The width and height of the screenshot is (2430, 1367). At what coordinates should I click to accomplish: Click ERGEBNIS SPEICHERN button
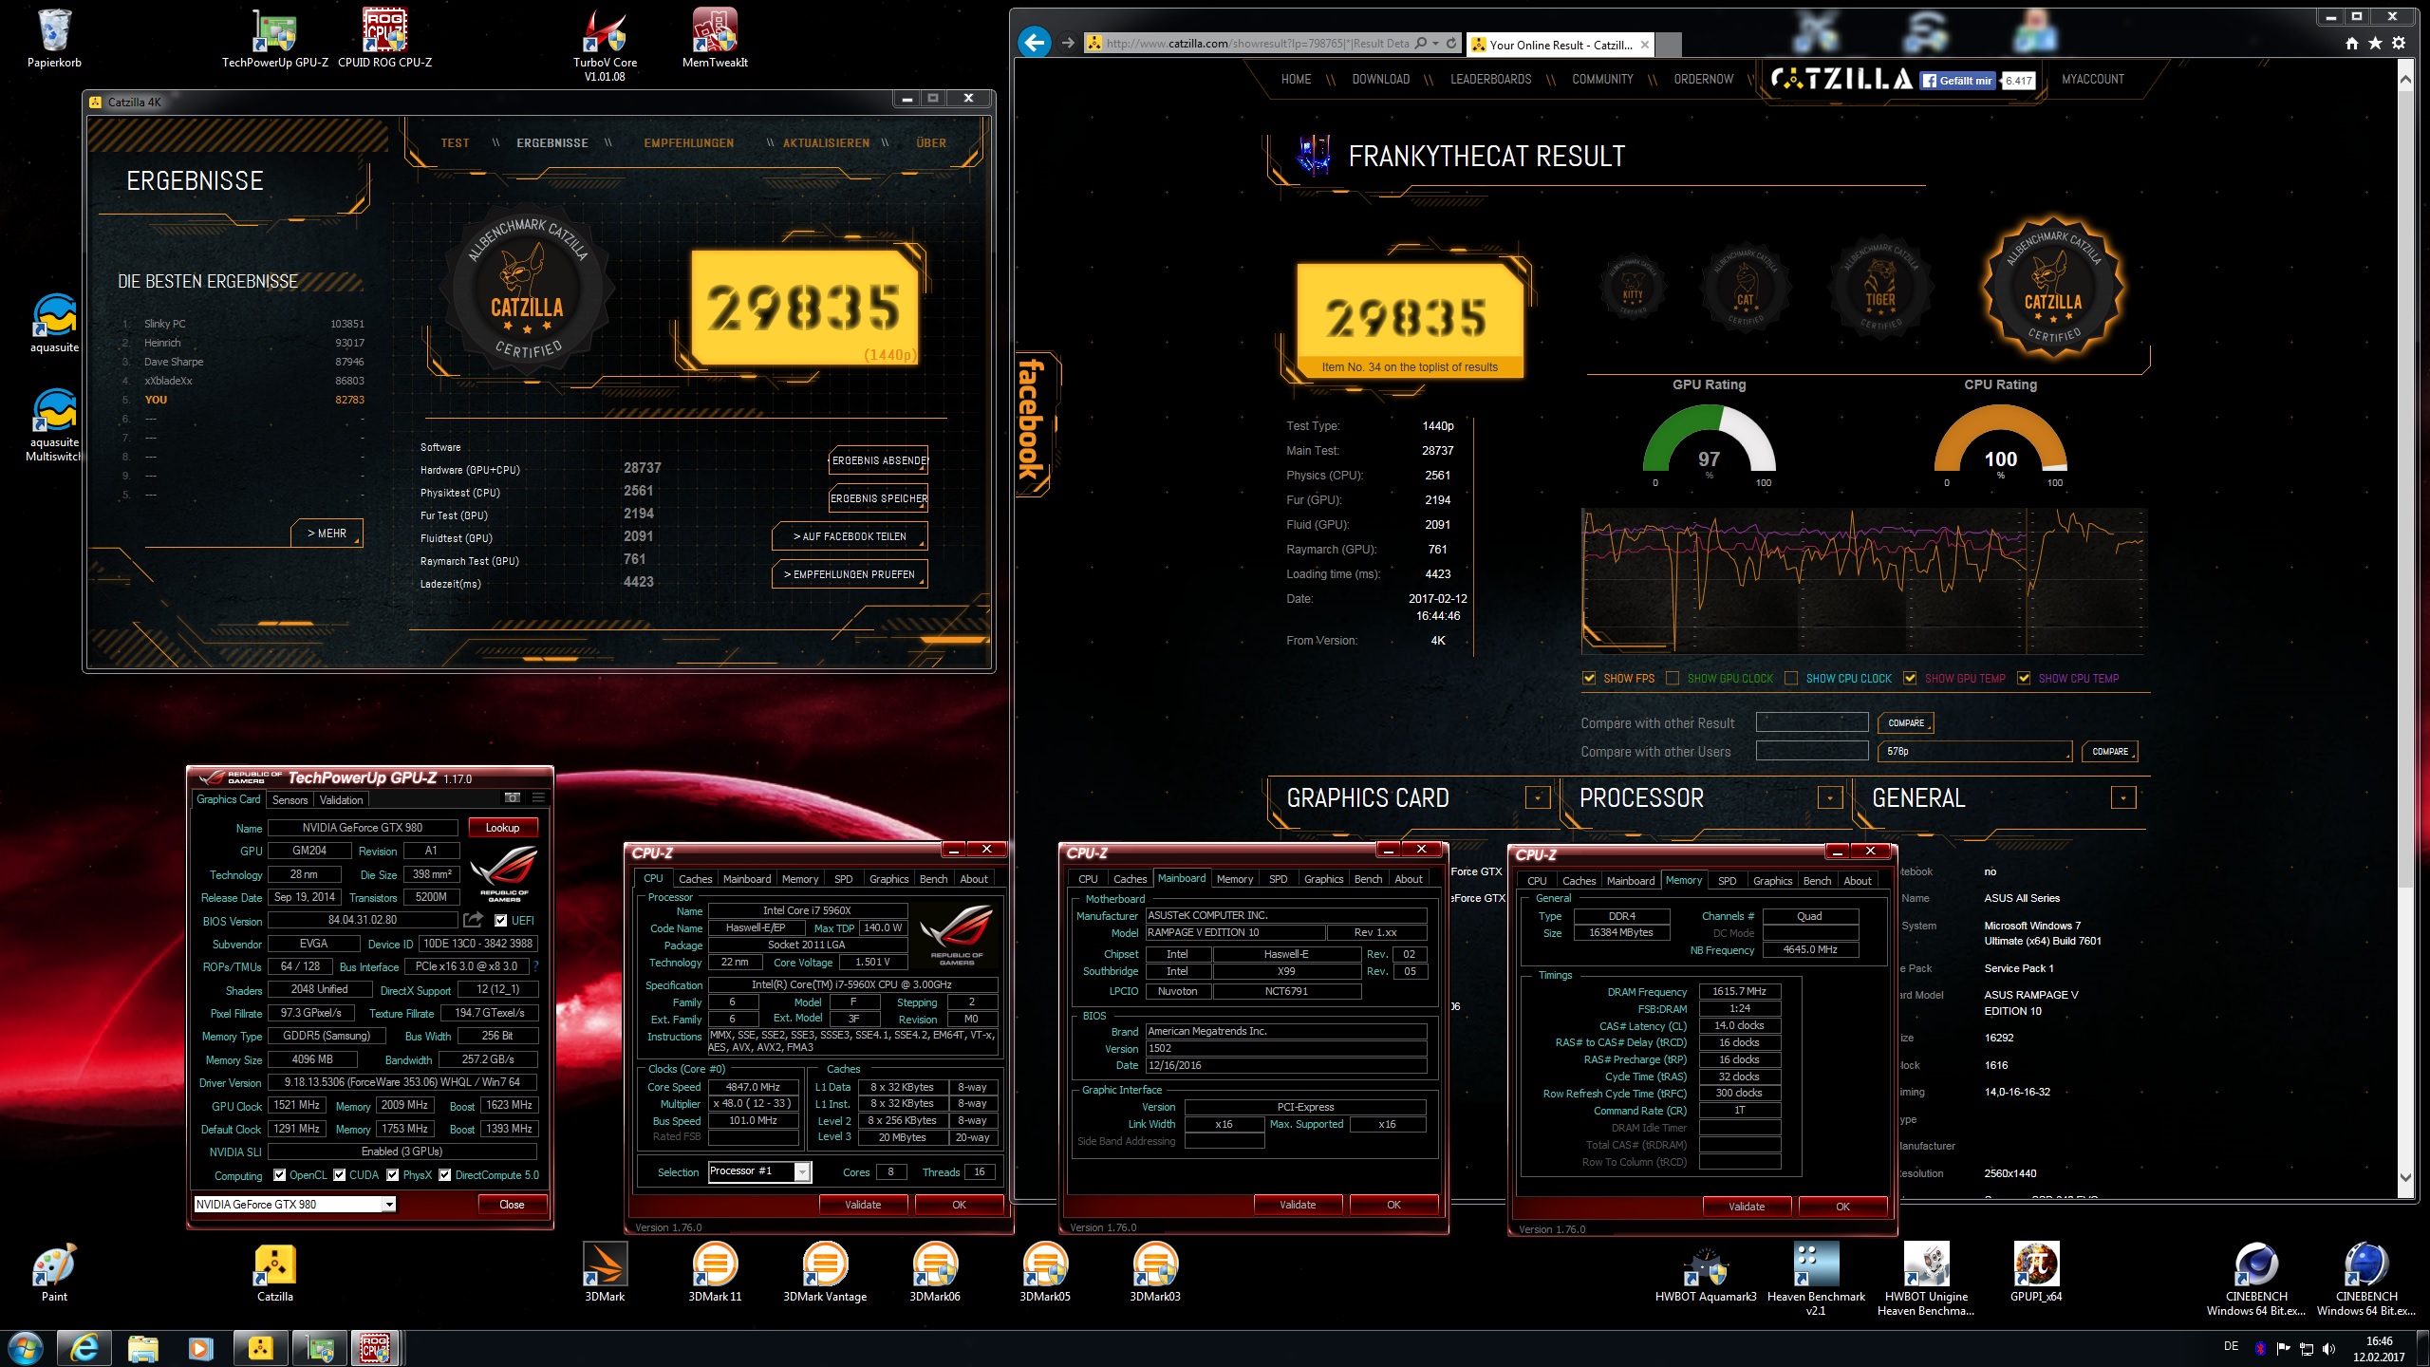(879, 498)
